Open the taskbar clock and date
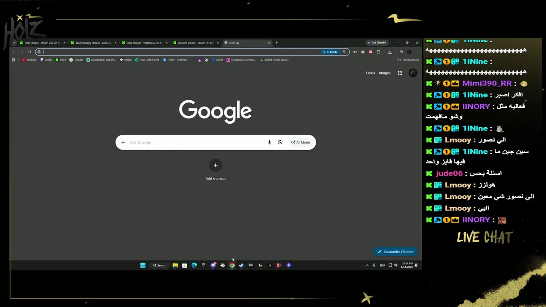This screenshot has height=307, width=546. coord(407,265)
